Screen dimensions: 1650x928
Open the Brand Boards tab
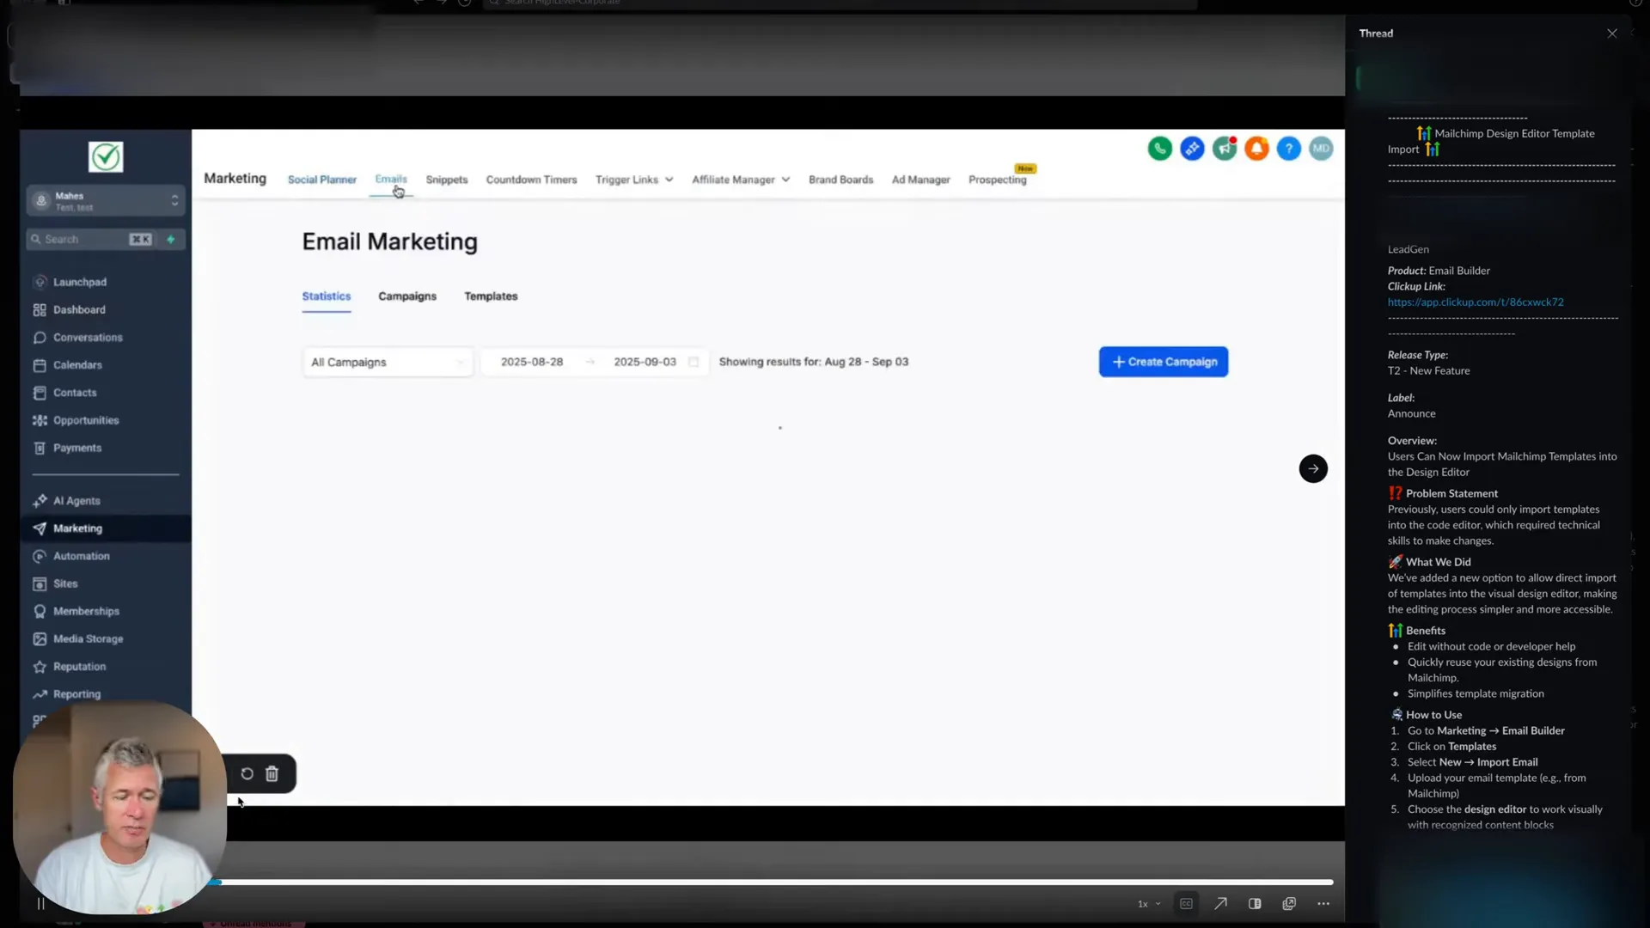[840, 180]
